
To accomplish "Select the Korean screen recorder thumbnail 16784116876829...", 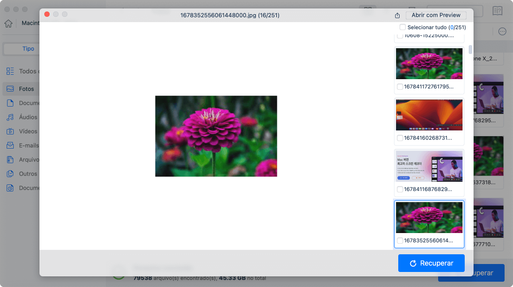I will point(429,166).
